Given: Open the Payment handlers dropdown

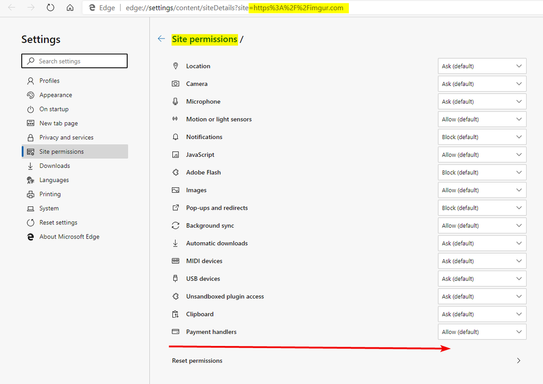Looking at the screenshot, I should 482,332.
